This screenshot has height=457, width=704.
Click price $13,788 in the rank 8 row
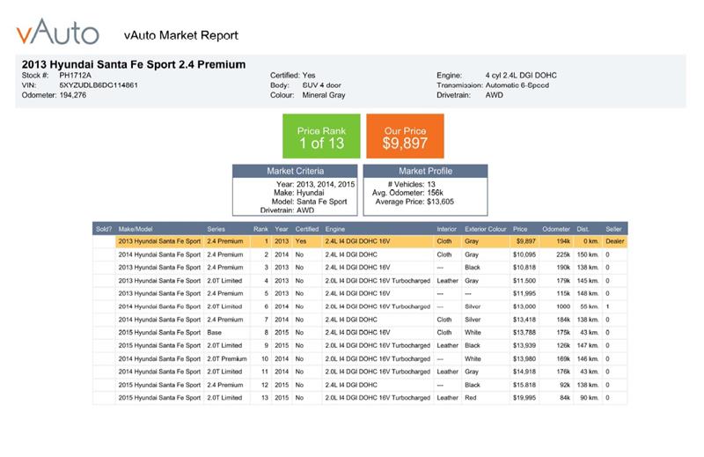coord(524,332)
